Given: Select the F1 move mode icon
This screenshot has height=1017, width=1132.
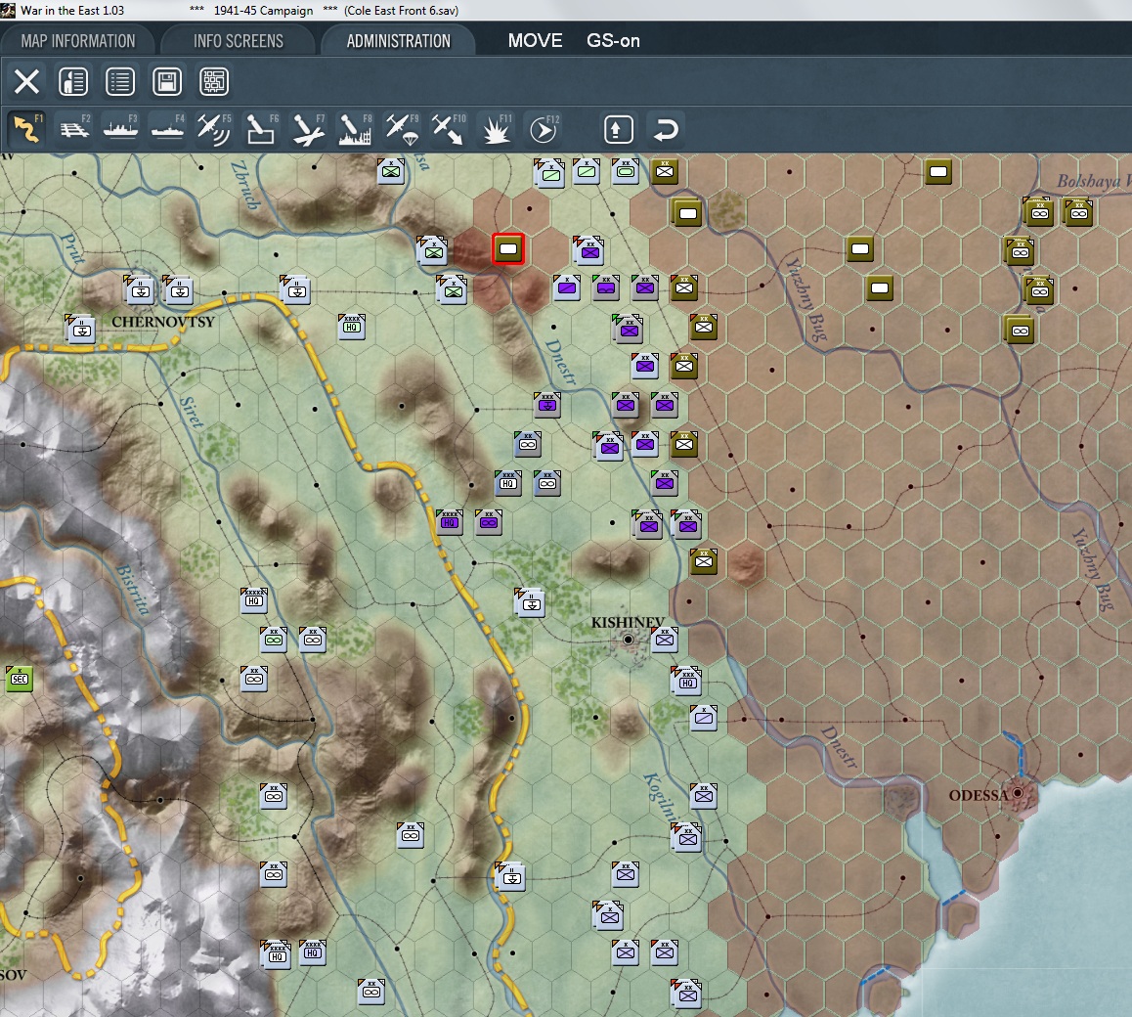Looking at the screenshot, I should tap(26, 130).
